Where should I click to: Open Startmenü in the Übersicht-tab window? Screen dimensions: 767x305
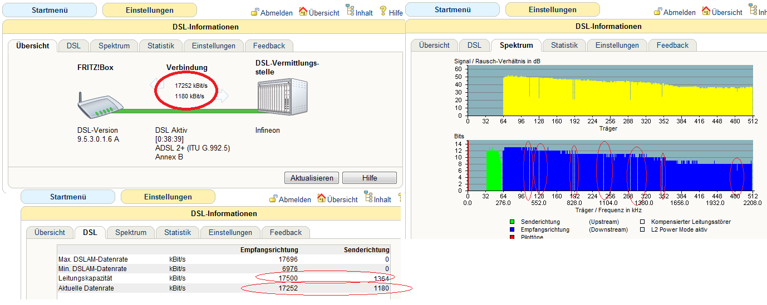(50, 10)
